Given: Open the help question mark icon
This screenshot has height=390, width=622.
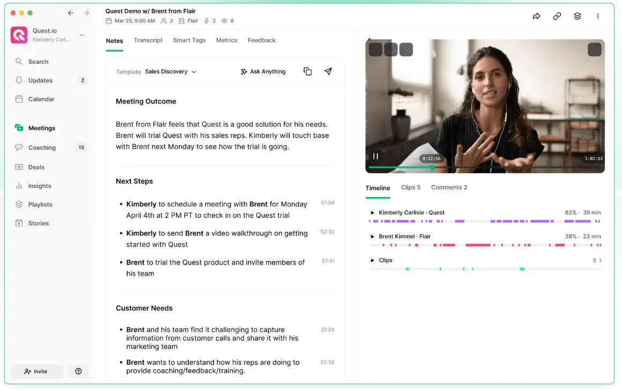Looking at the screenshot, I should (x=78, y=371).
